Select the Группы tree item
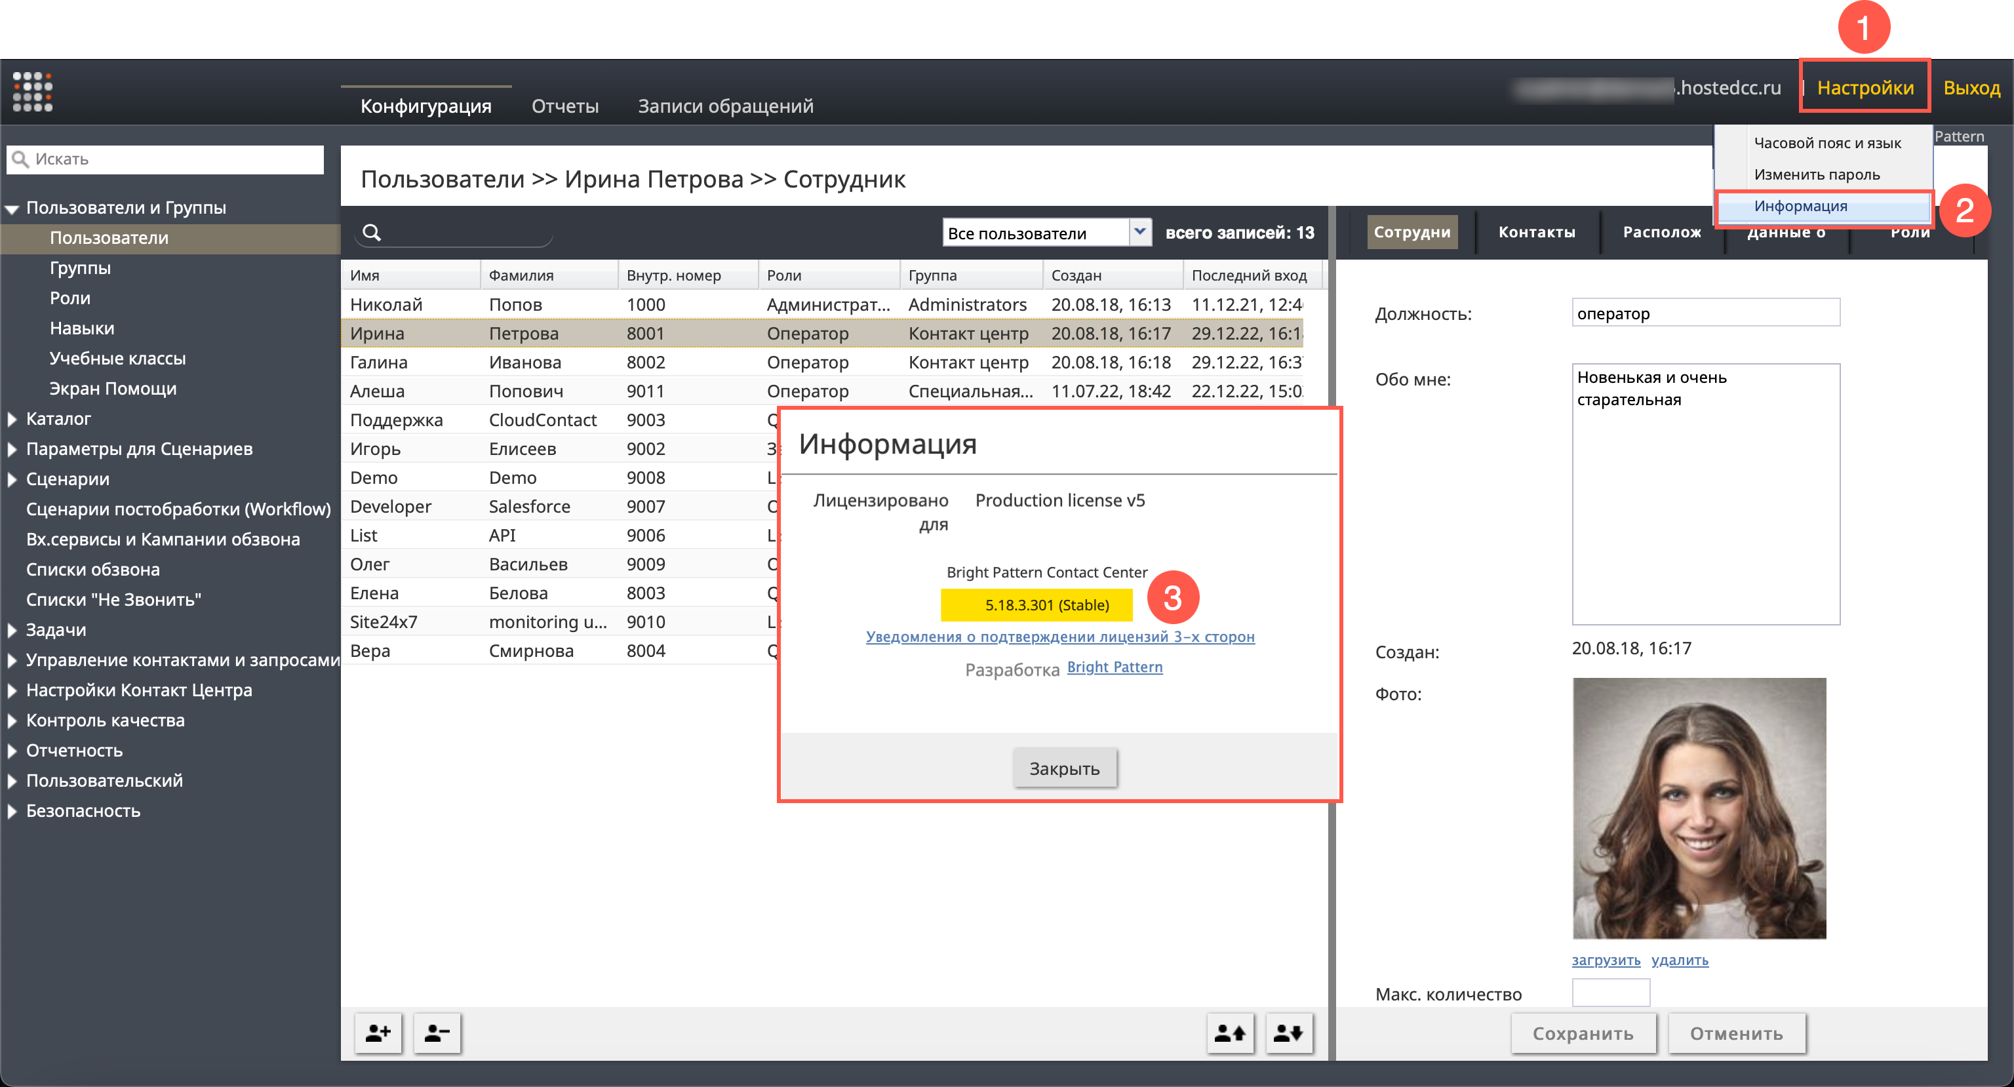This screenshot has height=1087, width=2014. [80, 268]
